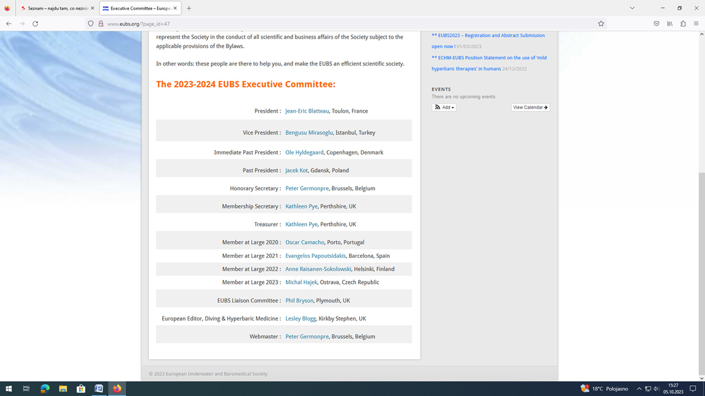Open a new browser tab

pos(189,8)
